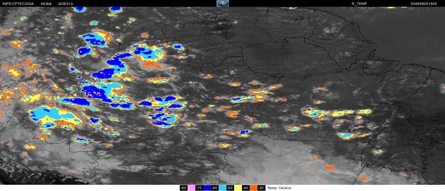Click the -30 legend value
The height and width of the screenshot is (191, 445).
click(x=261, y=188)
